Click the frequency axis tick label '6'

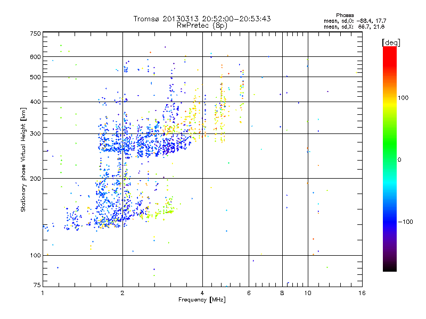pyautogui.click(x=249, y=293)
